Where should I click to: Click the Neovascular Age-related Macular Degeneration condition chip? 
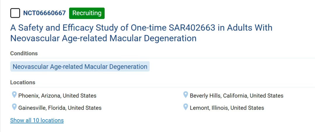click(x=80, y=66)
